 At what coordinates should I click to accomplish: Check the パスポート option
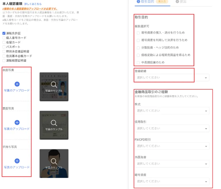coord(4,47)
